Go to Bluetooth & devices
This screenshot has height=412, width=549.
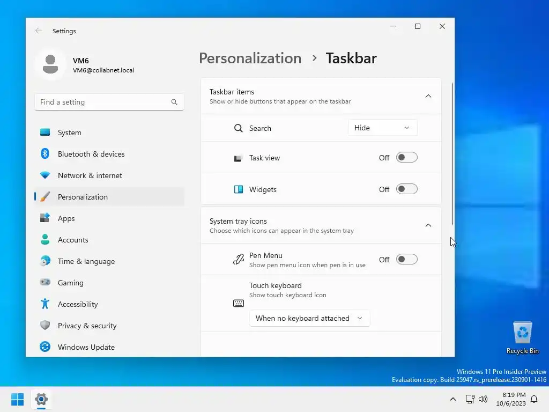point(109,154)
